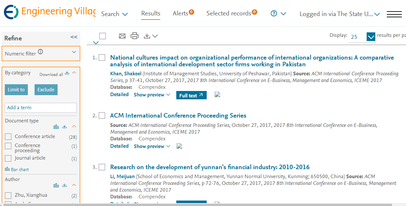Show Author bar chart icon

tap(56, 185)
